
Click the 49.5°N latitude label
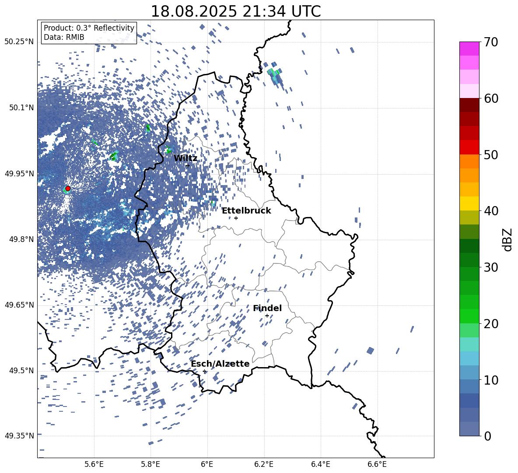click(21, 371)
